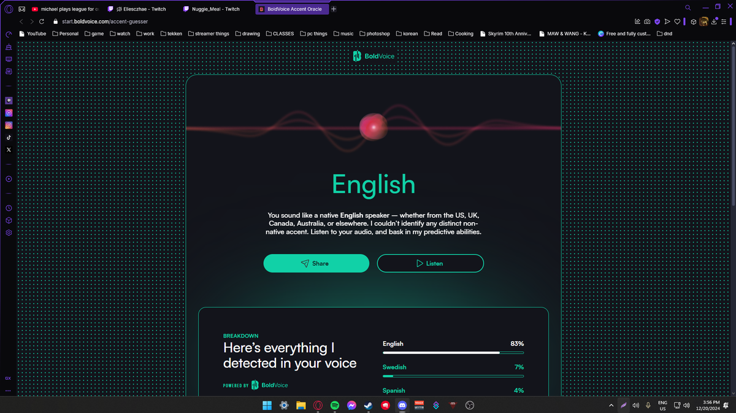Viewport: 736px width, 413px height.
Task: Open Steam from the taskbar
Action: tap(369, 405)
